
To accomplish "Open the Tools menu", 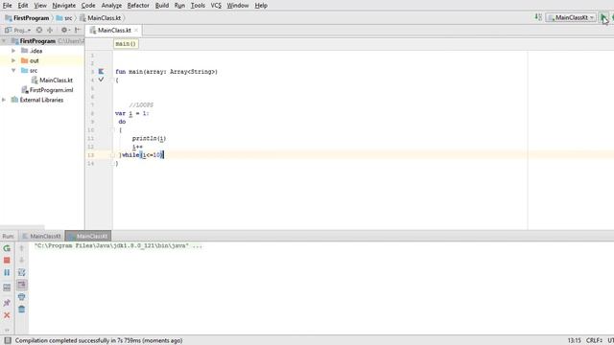I will click(198, 6).
